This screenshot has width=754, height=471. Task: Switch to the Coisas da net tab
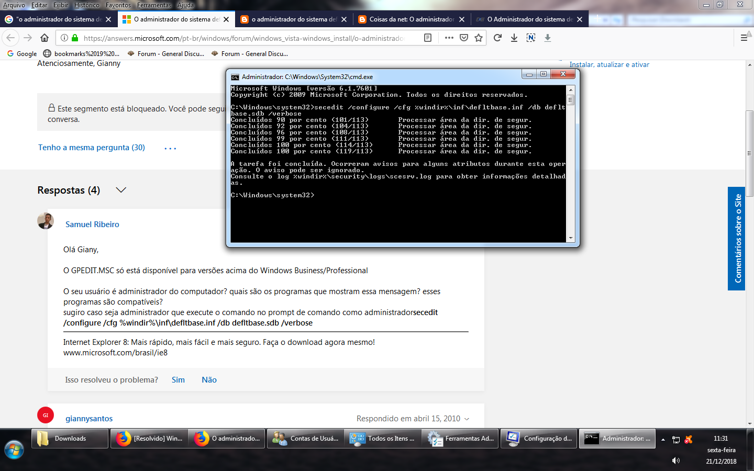pyautogui.click(x=411, y=19)
